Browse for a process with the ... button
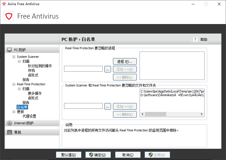 pyautogui.click(x=108, y=69)
